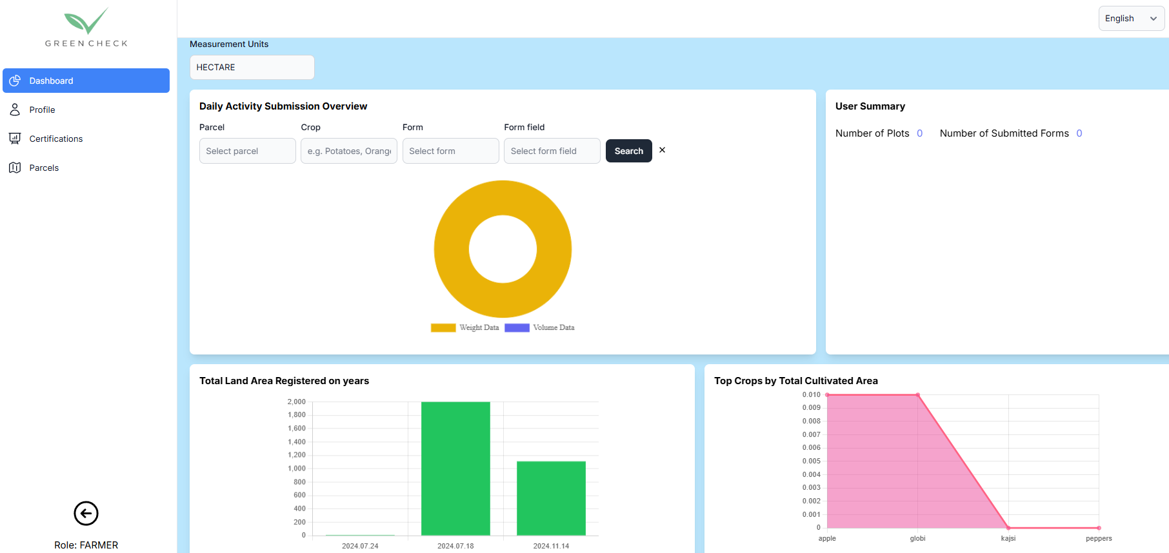Go to the Certifications menu item

point(56,139)
